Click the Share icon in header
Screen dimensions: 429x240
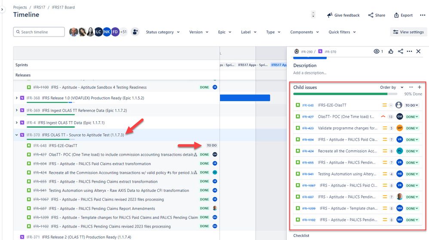(371, 15)
